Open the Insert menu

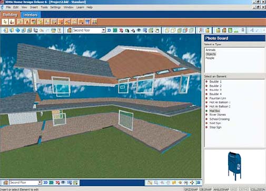coord(34,7)
